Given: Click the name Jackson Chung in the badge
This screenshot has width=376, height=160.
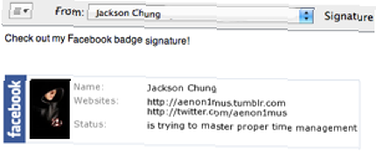Looking at the screenshot, I should (x=182, y=88).
